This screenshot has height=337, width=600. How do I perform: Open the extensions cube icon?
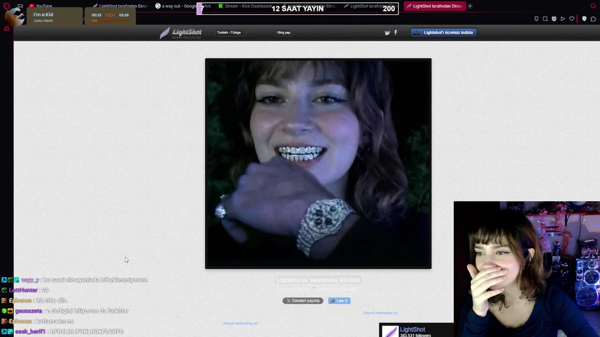[x=593, y=19]
